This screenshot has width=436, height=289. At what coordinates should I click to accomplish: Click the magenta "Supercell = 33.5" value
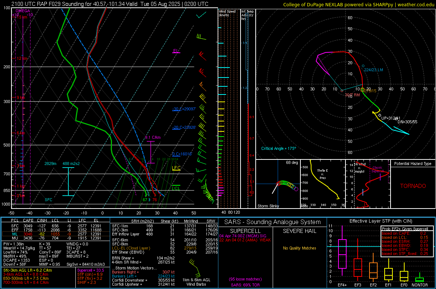[91, 270]
